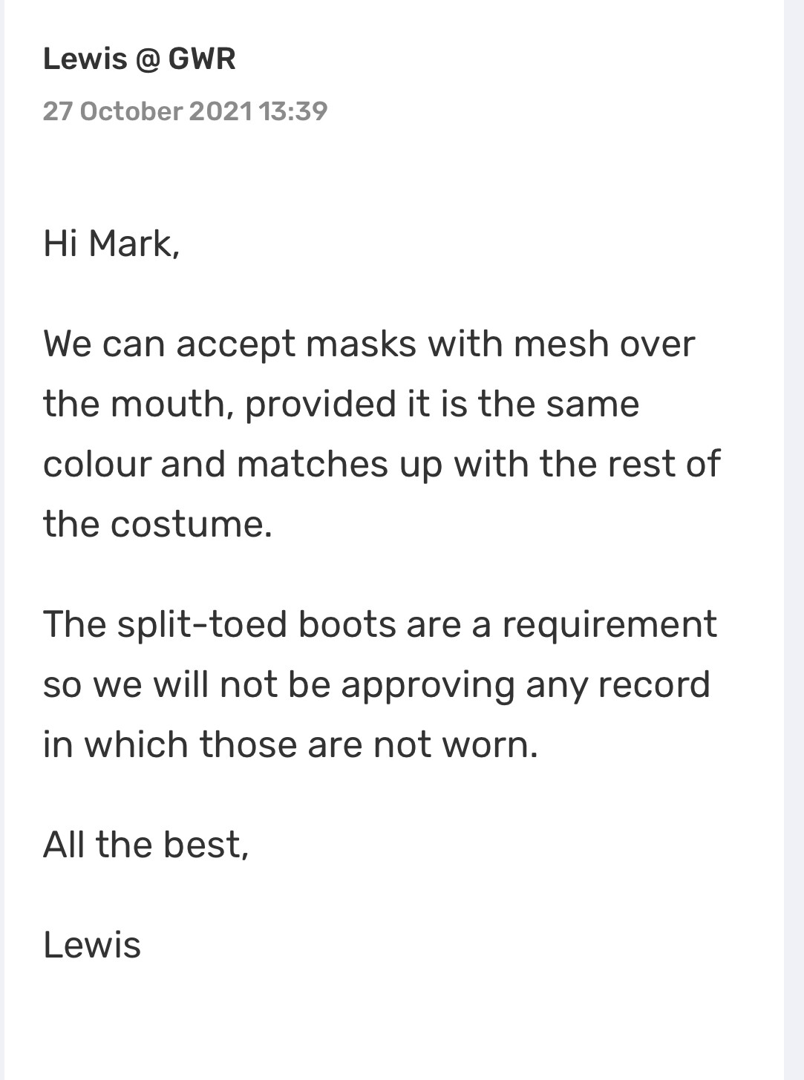This screenshot has width=804, height=1080.
Task: Click the All the best sign-off line
Action: point(146,845)
